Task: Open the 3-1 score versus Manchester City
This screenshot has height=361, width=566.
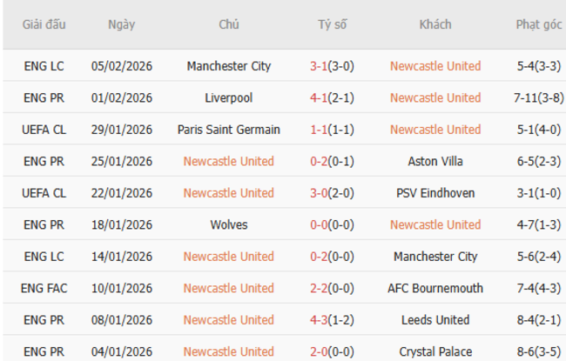Action: pos(320,66)
